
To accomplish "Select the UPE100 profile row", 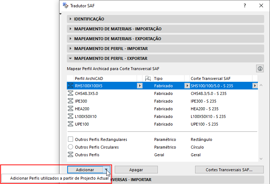I will click(162, 124).
